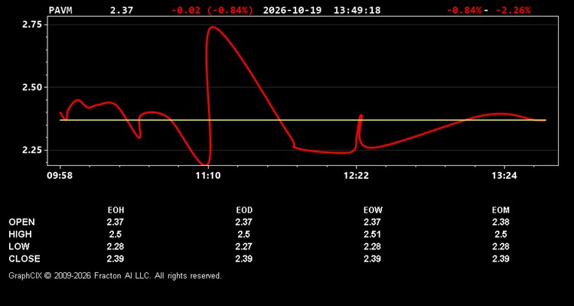Select the EOD OPEN value 2.37

pyautogui.click(x=244, y=222)
